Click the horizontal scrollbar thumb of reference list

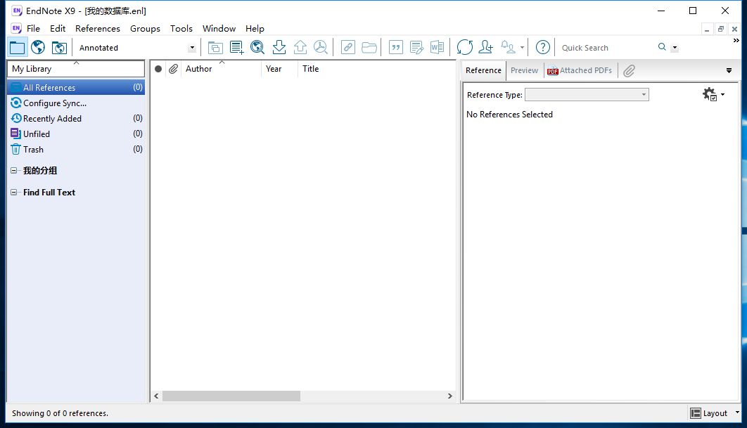click(x=231, y=396)
